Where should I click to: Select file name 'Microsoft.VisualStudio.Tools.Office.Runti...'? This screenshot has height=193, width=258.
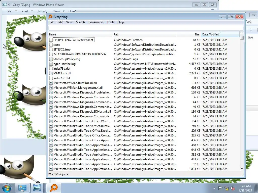(82, 126)
